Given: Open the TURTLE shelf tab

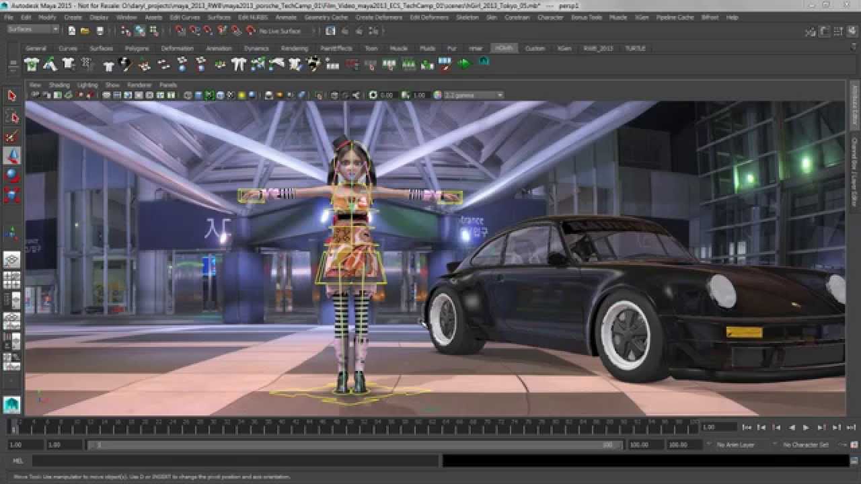Looking at the screenshot, I should (x=635, y=48).
